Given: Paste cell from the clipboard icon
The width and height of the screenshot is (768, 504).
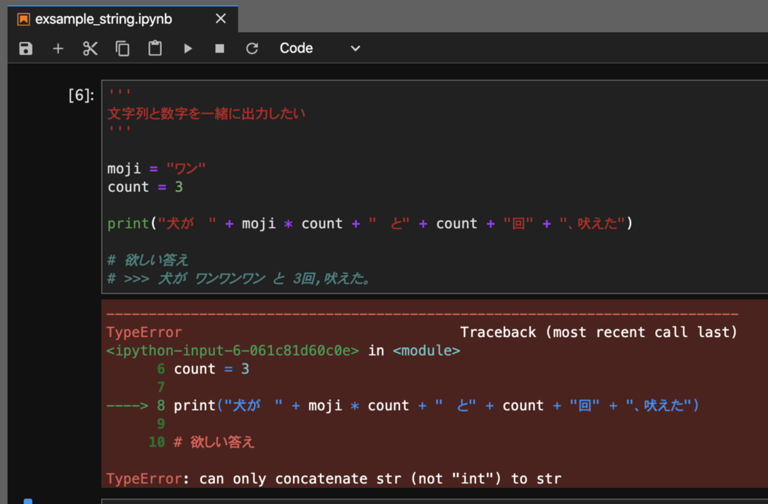Looking at the screenshot, I should pos(155,48).
